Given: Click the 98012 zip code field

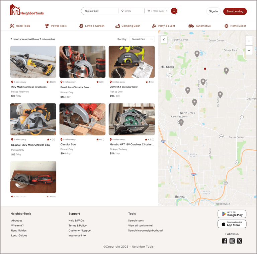Looking at the screenshot, I should click(x=131, y=11).
